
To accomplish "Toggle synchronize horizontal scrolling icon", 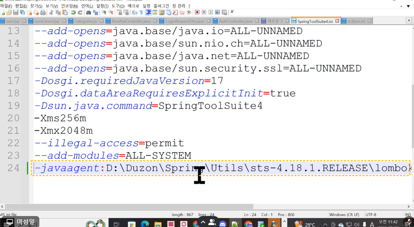I will (x=126, y=12).
